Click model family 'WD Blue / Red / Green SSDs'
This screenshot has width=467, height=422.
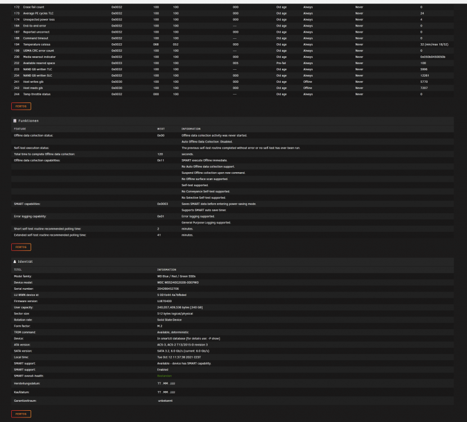click(176, 277)
